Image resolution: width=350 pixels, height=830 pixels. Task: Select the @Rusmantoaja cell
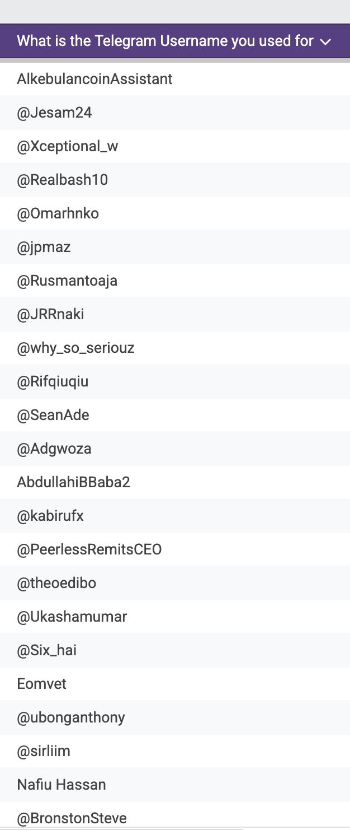[x=175, y=281]
